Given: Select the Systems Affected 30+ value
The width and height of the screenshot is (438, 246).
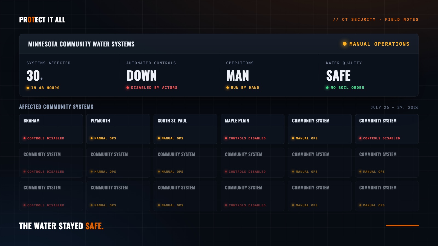Looking at the screenshot, I should 35,76.
